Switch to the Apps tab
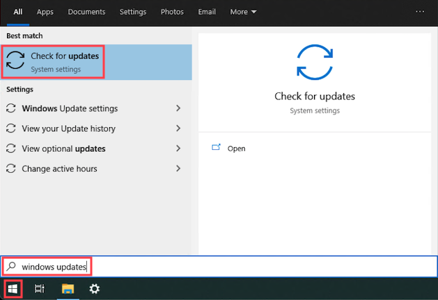 [x=45, y=12]
